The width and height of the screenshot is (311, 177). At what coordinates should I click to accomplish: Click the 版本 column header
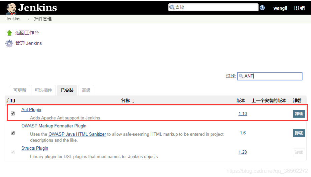tap(241, 100)
